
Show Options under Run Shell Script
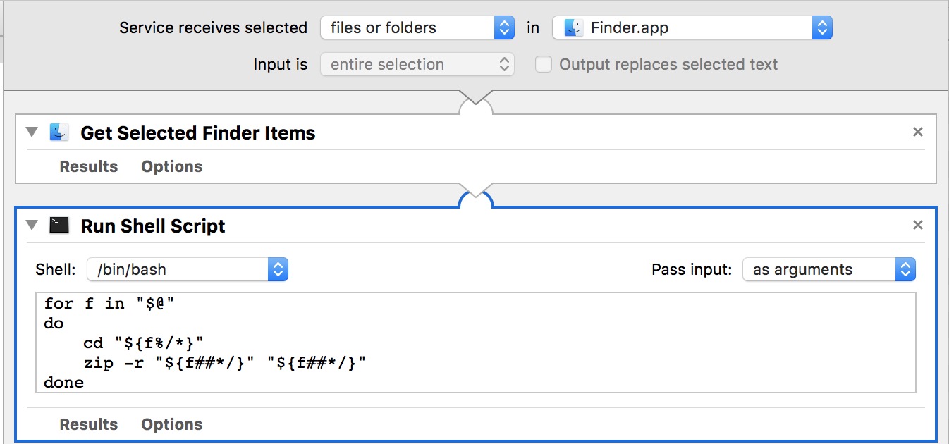point(171,425)
